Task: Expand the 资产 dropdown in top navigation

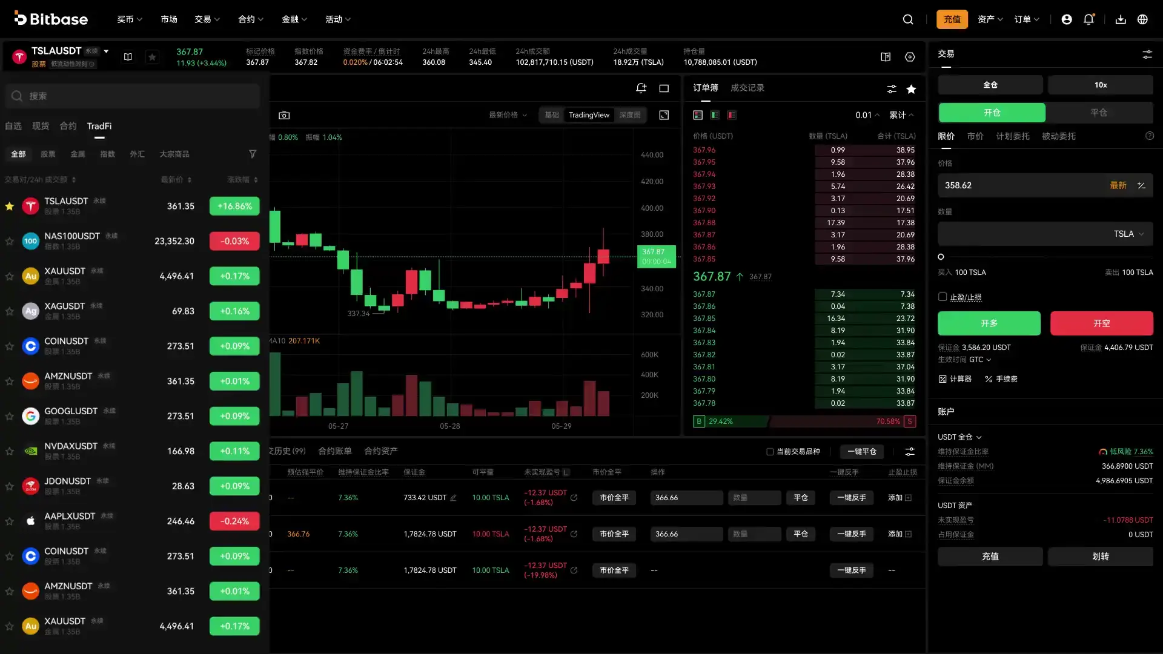Action: 990,19
